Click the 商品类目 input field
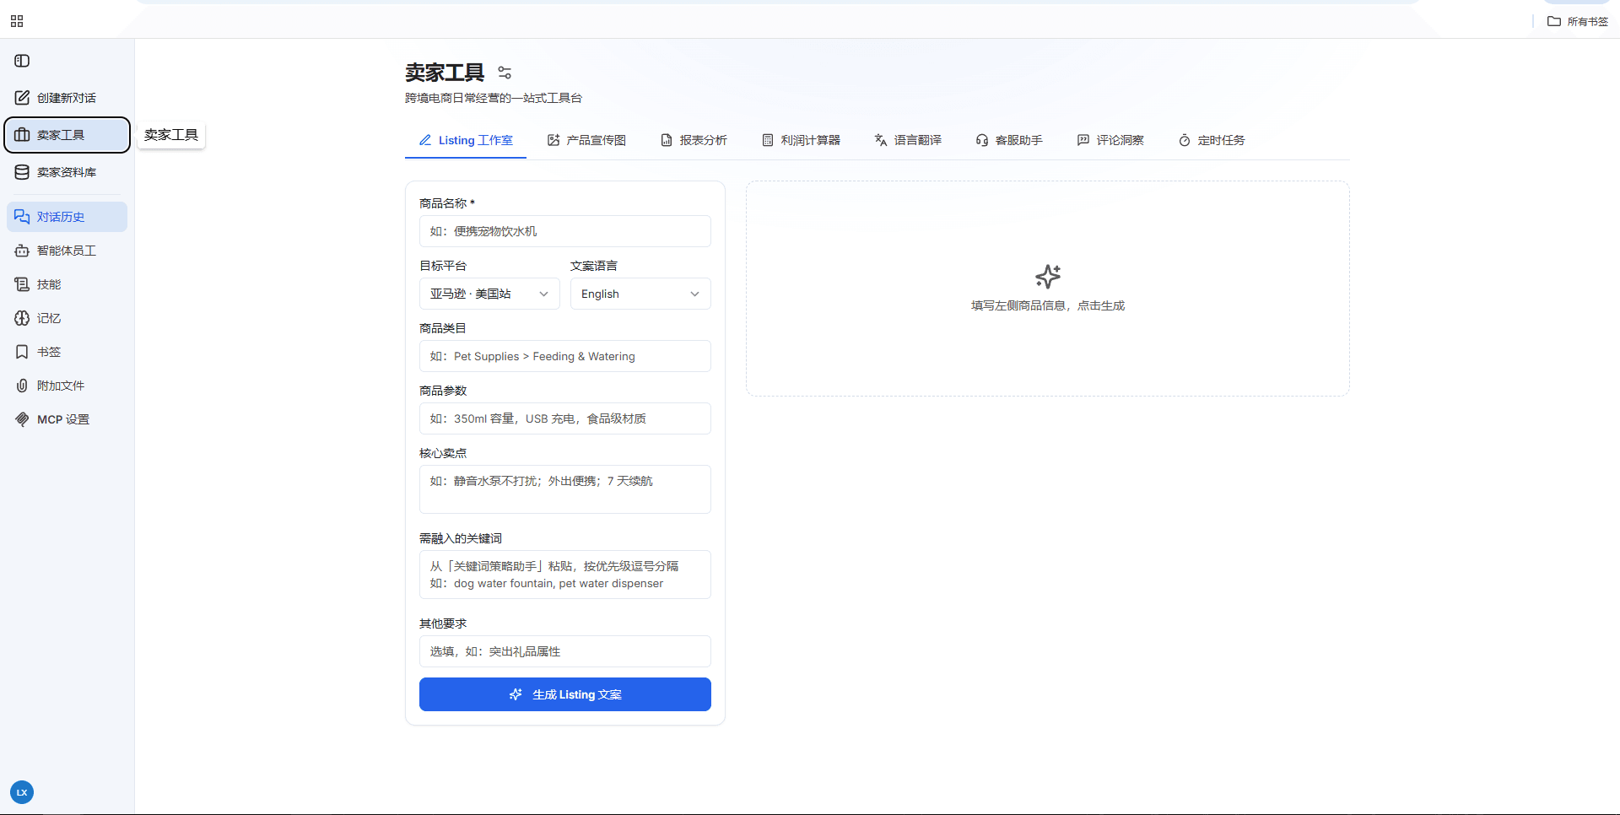This screenshot has width=1620, height=815. [565, 356]
